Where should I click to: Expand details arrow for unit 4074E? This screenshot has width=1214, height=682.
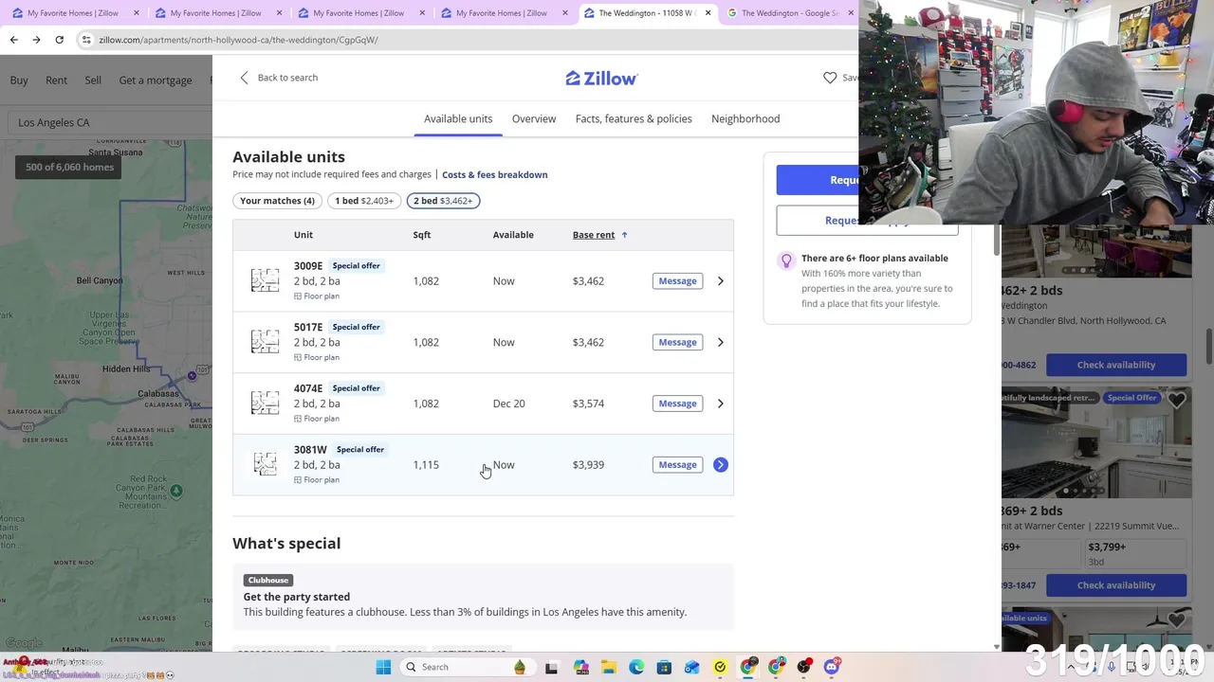click(x=720, y=404)
